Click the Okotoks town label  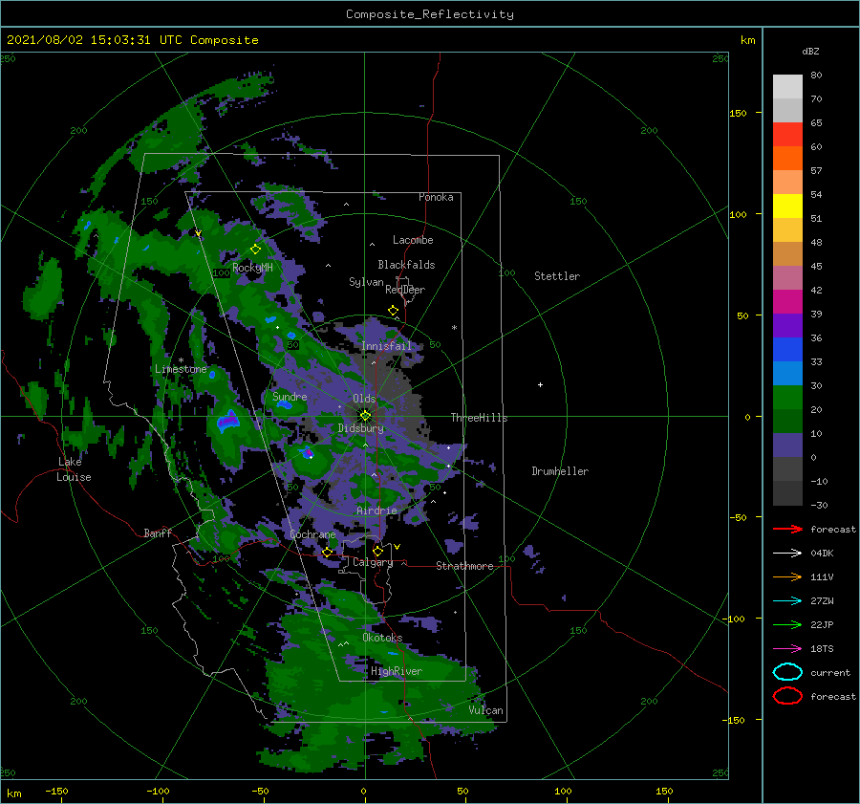[382, 638]
